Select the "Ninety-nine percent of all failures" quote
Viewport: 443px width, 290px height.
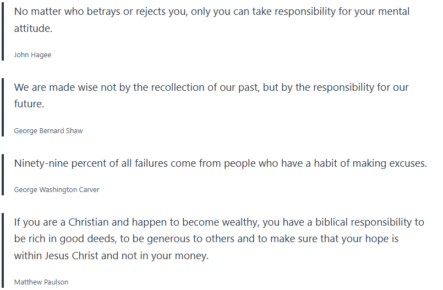[220, 163]
